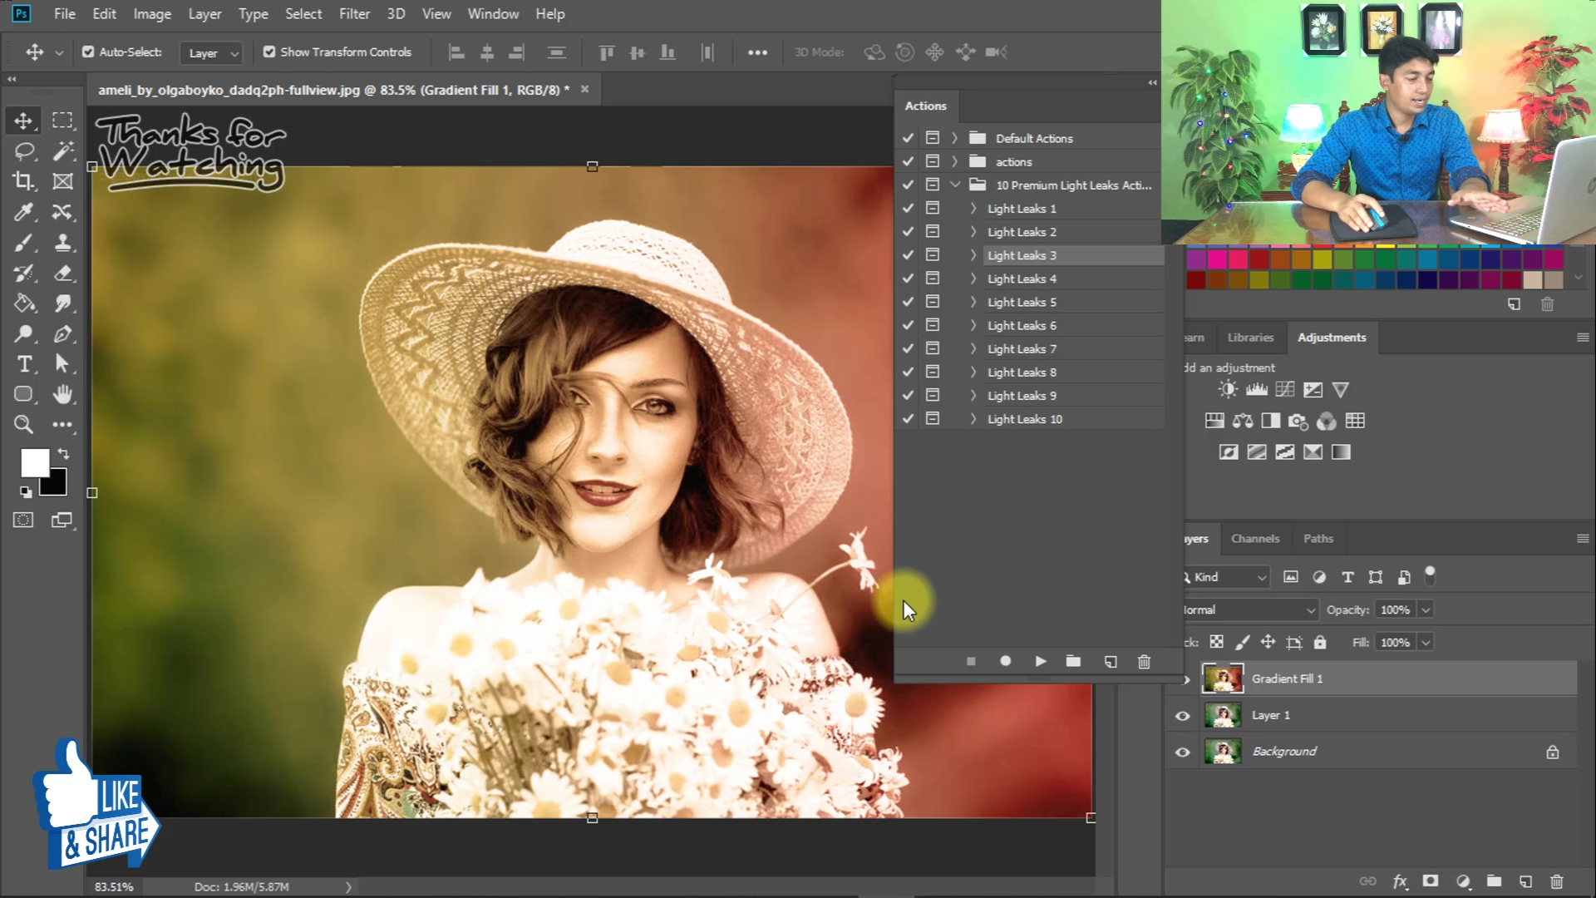Set foreground color via the color swatch
This screenshot has width=1596, height=898.
pyautogui.click(x=35, y=461)
